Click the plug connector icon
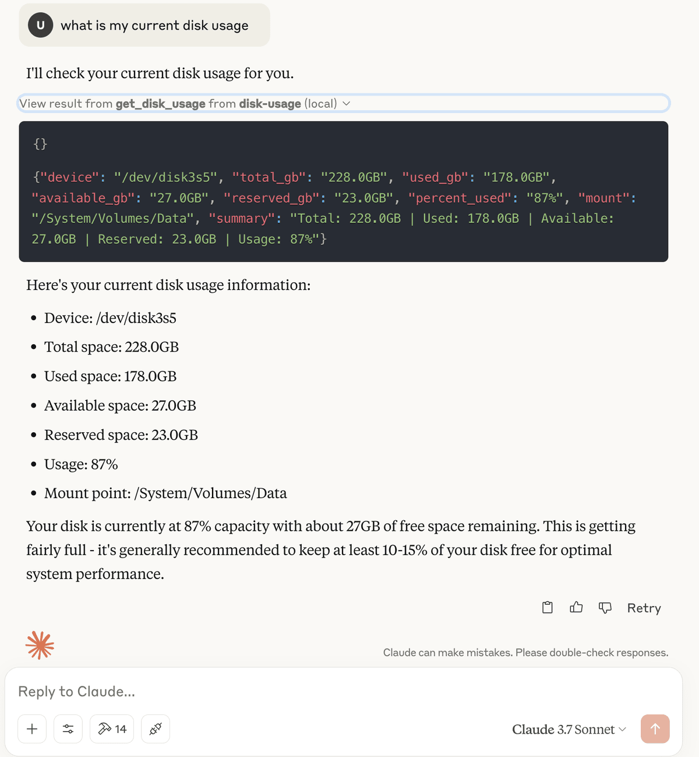The width and height of the screenshot is (699, 757). 156,729
